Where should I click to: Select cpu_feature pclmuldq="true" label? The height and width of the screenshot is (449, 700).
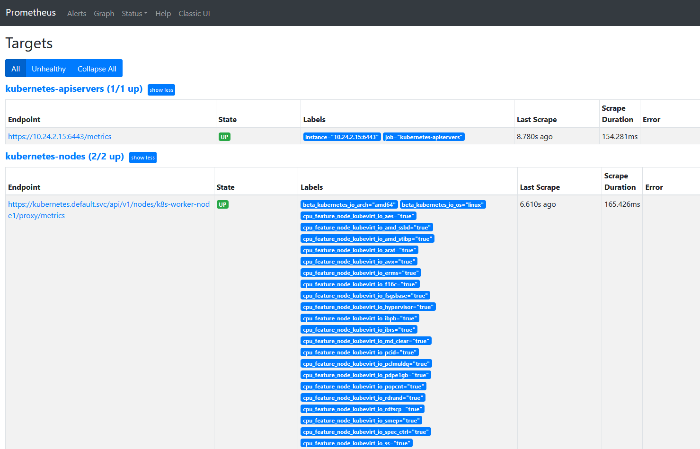pos(367,363)
